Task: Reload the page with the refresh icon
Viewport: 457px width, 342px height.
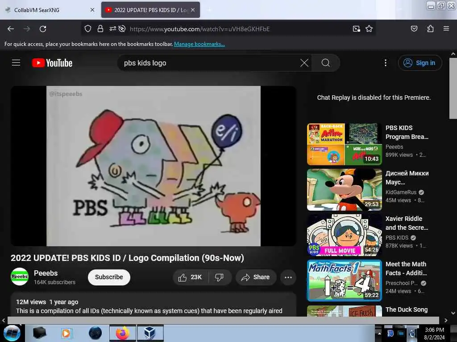Action: click(x=43, y=29)
